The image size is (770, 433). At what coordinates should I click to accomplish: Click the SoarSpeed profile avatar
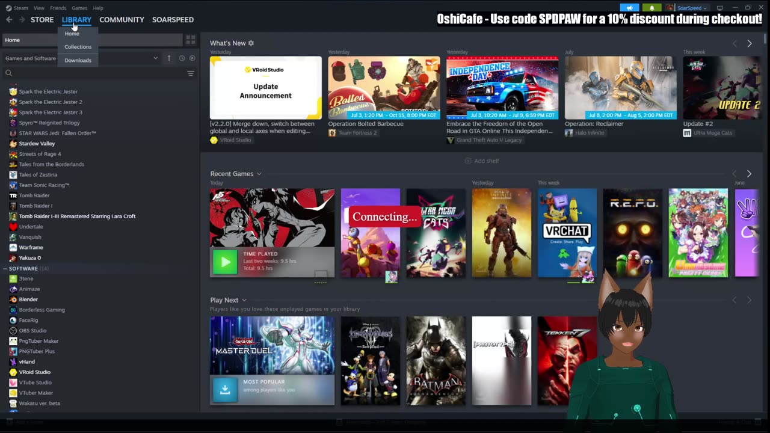(x=669, y=8)
